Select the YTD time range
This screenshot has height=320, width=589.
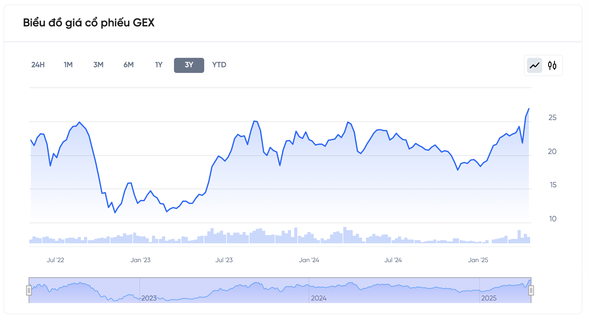[x=219, y=65]
